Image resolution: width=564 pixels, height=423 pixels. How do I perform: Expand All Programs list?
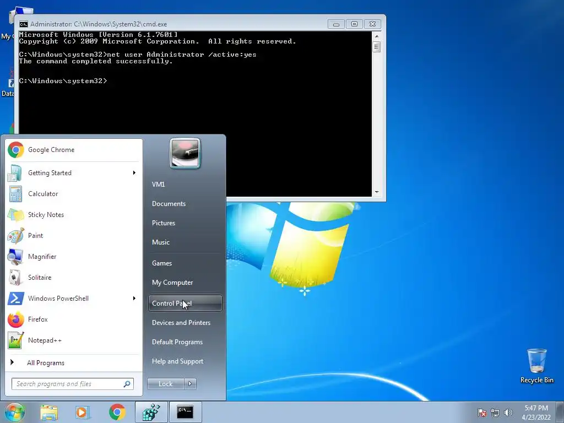[73, 362]
